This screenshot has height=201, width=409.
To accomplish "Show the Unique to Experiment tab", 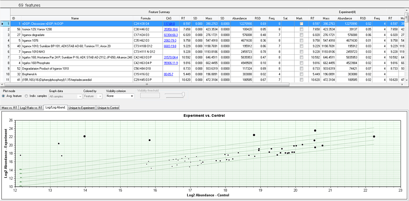I will coord(81,107).
